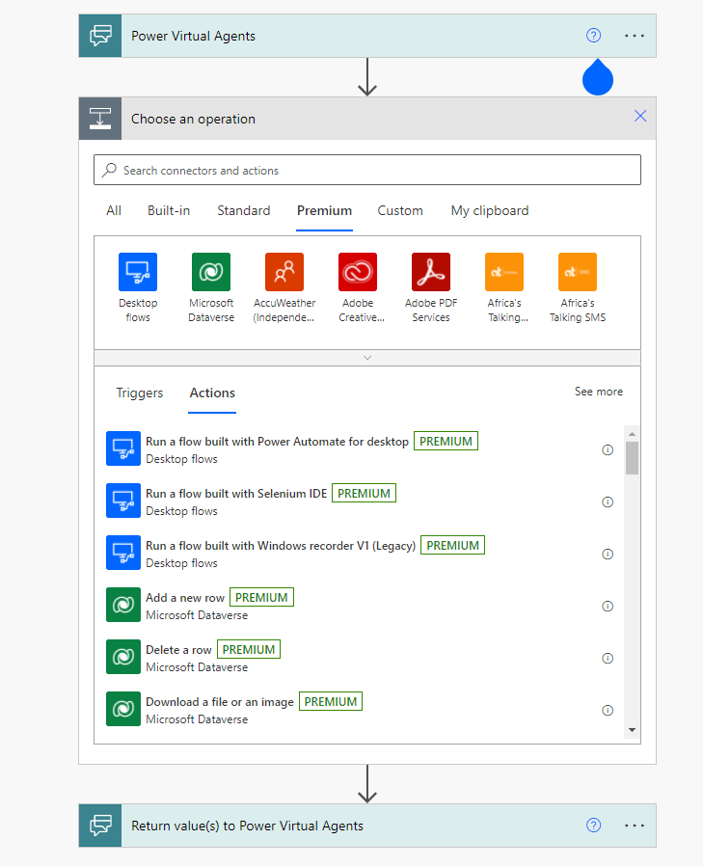Select the Adobe PDF Services connector
This screenshot has height=867, width=703.
pos(431,272)
